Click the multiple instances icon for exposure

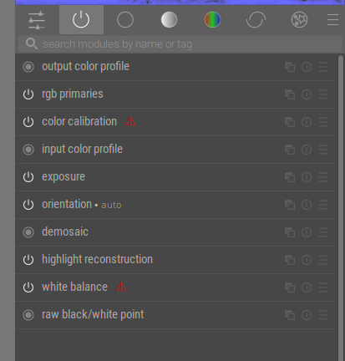(290, 177)
